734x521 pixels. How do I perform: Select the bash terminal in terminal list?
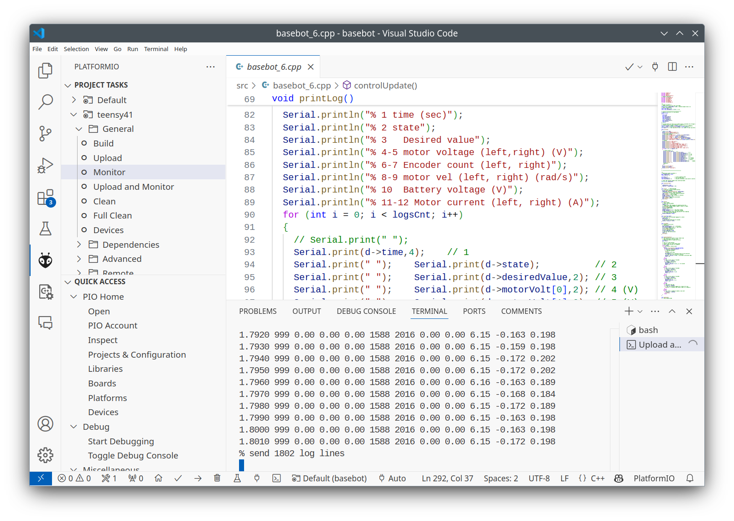click(x=648, y=330)
